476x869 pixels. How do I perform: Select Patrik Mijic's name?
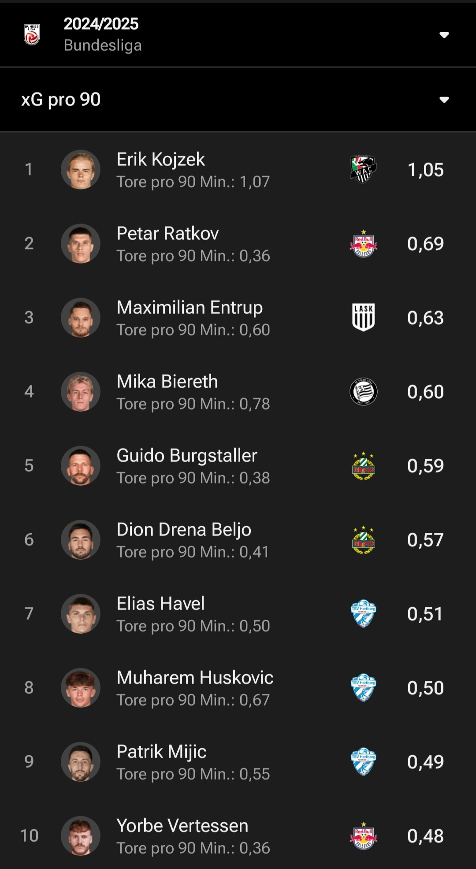pyautogui.click(x=161, y=752)
